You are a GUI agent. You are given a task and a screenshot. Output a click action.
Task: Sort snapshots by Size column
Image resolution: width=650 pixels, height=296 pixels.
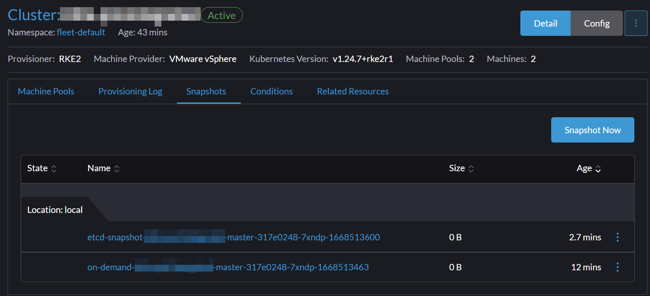point(472,168)
